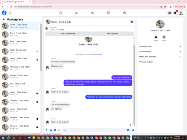Open conversation information purple icon
This screenshot has width=187, height=140.
point(132,22)
